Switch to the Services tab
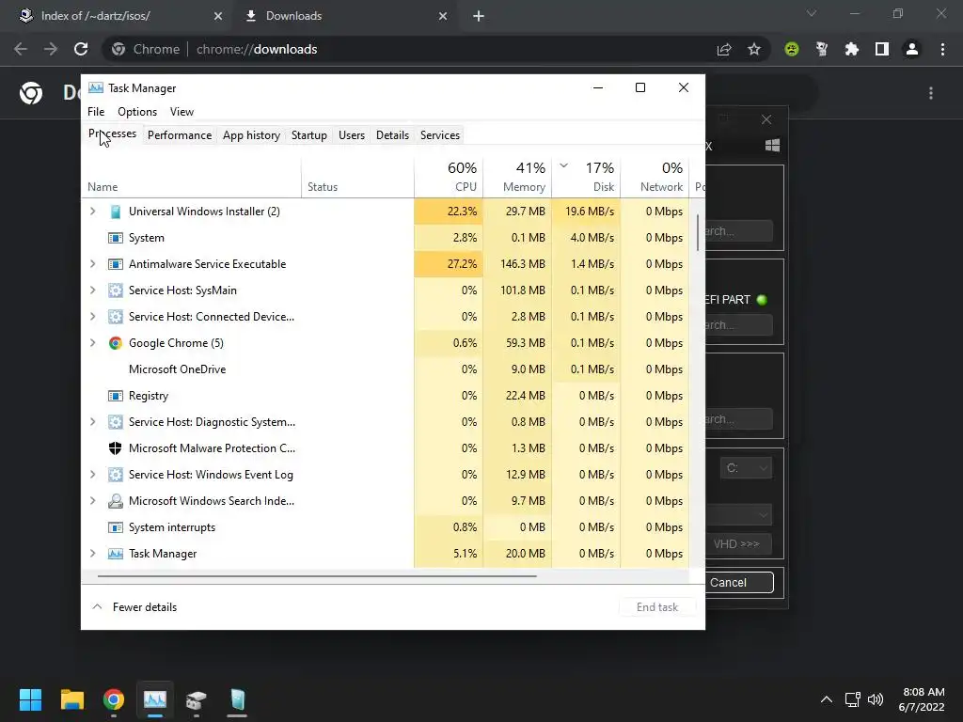Viewport: 963px width, 722px height. pos(440,135)
